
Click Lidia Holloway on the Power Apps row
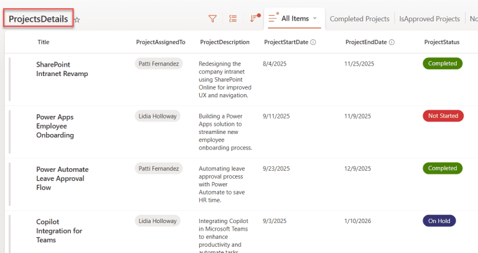coord(157,116)
